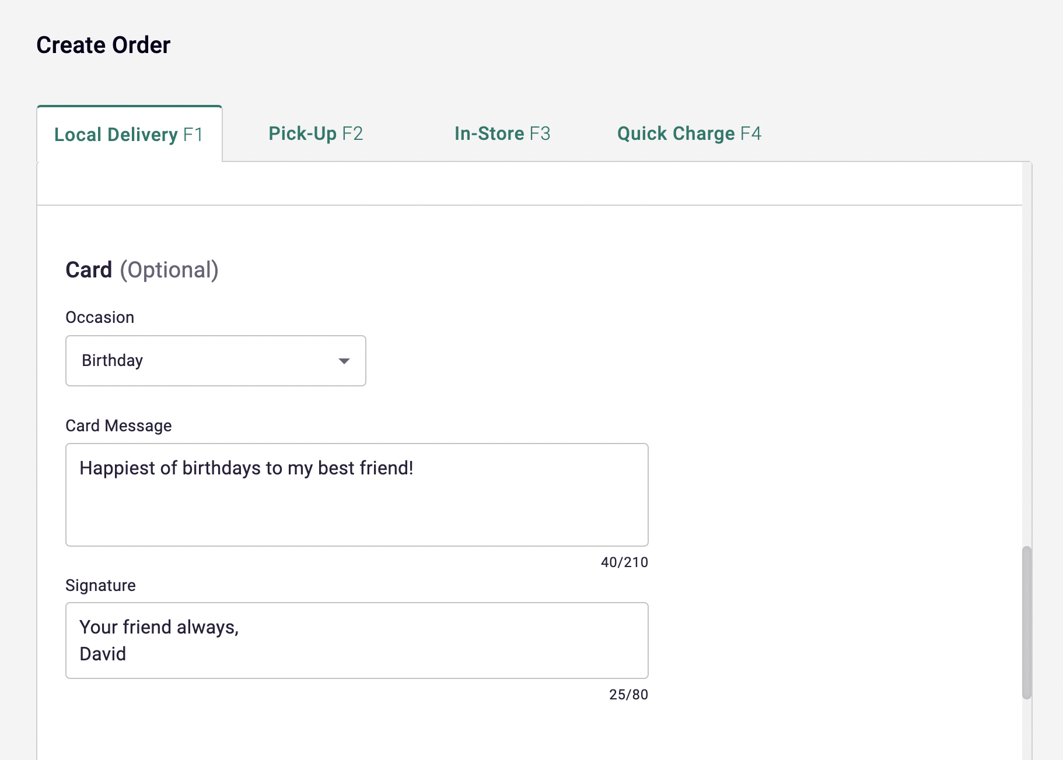The image size is (1063, 760).
Task: Select the Quick Charge F4 tab
Action: (689, 133)
